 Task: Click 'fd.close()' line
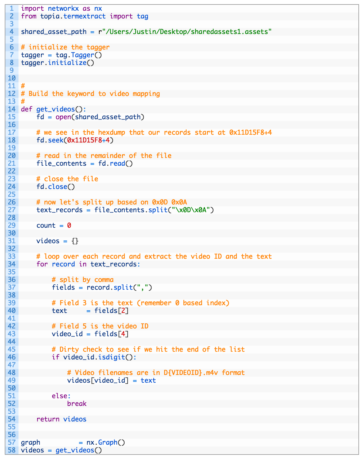click(x=56, y=187)
